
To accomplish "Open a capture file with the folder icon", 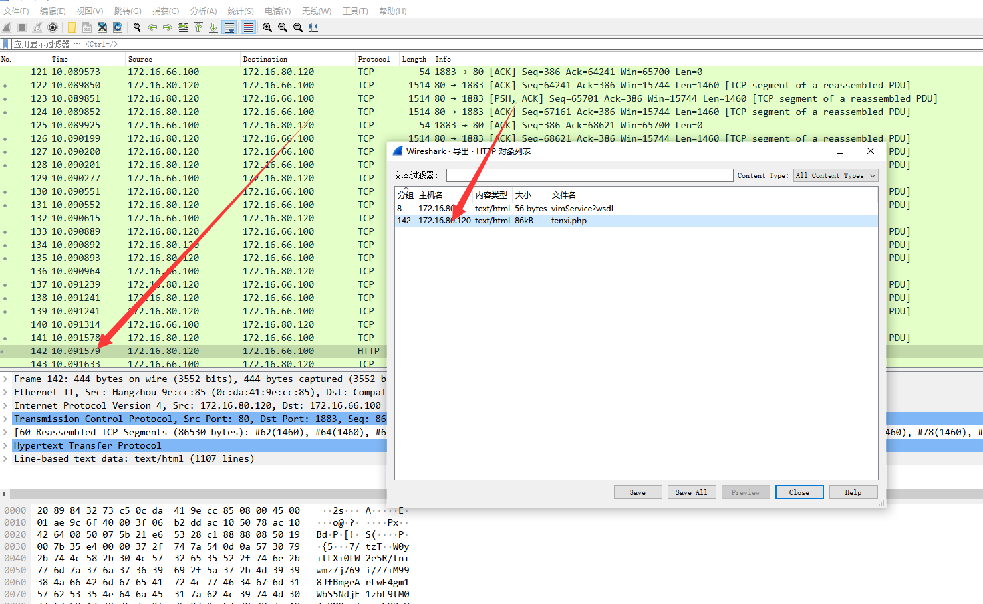I will (x=72, y=27).
